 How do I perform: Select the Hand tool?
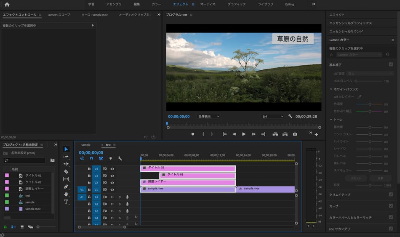pyautogui.click(x=66, y=194)
